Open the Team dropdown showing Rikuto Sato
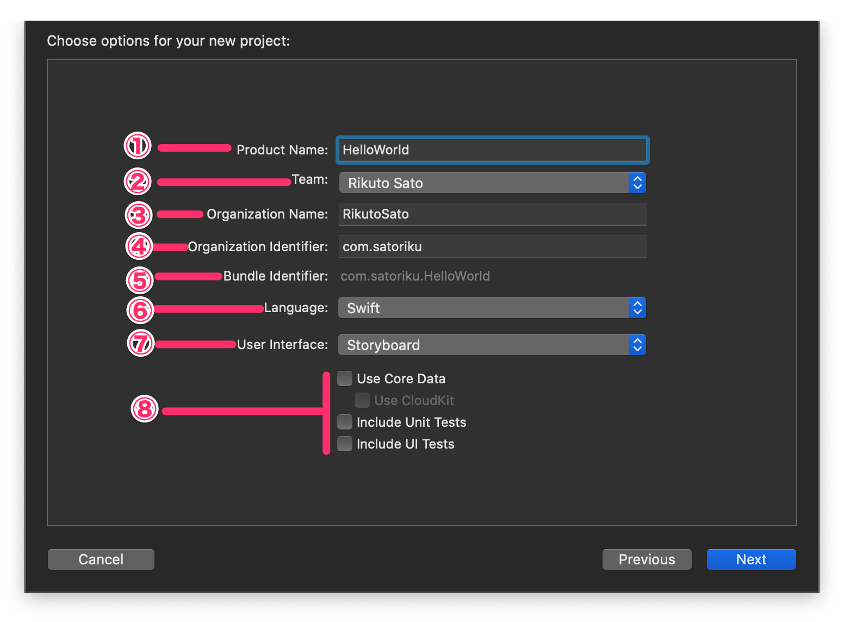Image resolution: width=844 pixels, height=622 pixels. tap(492, 183)
